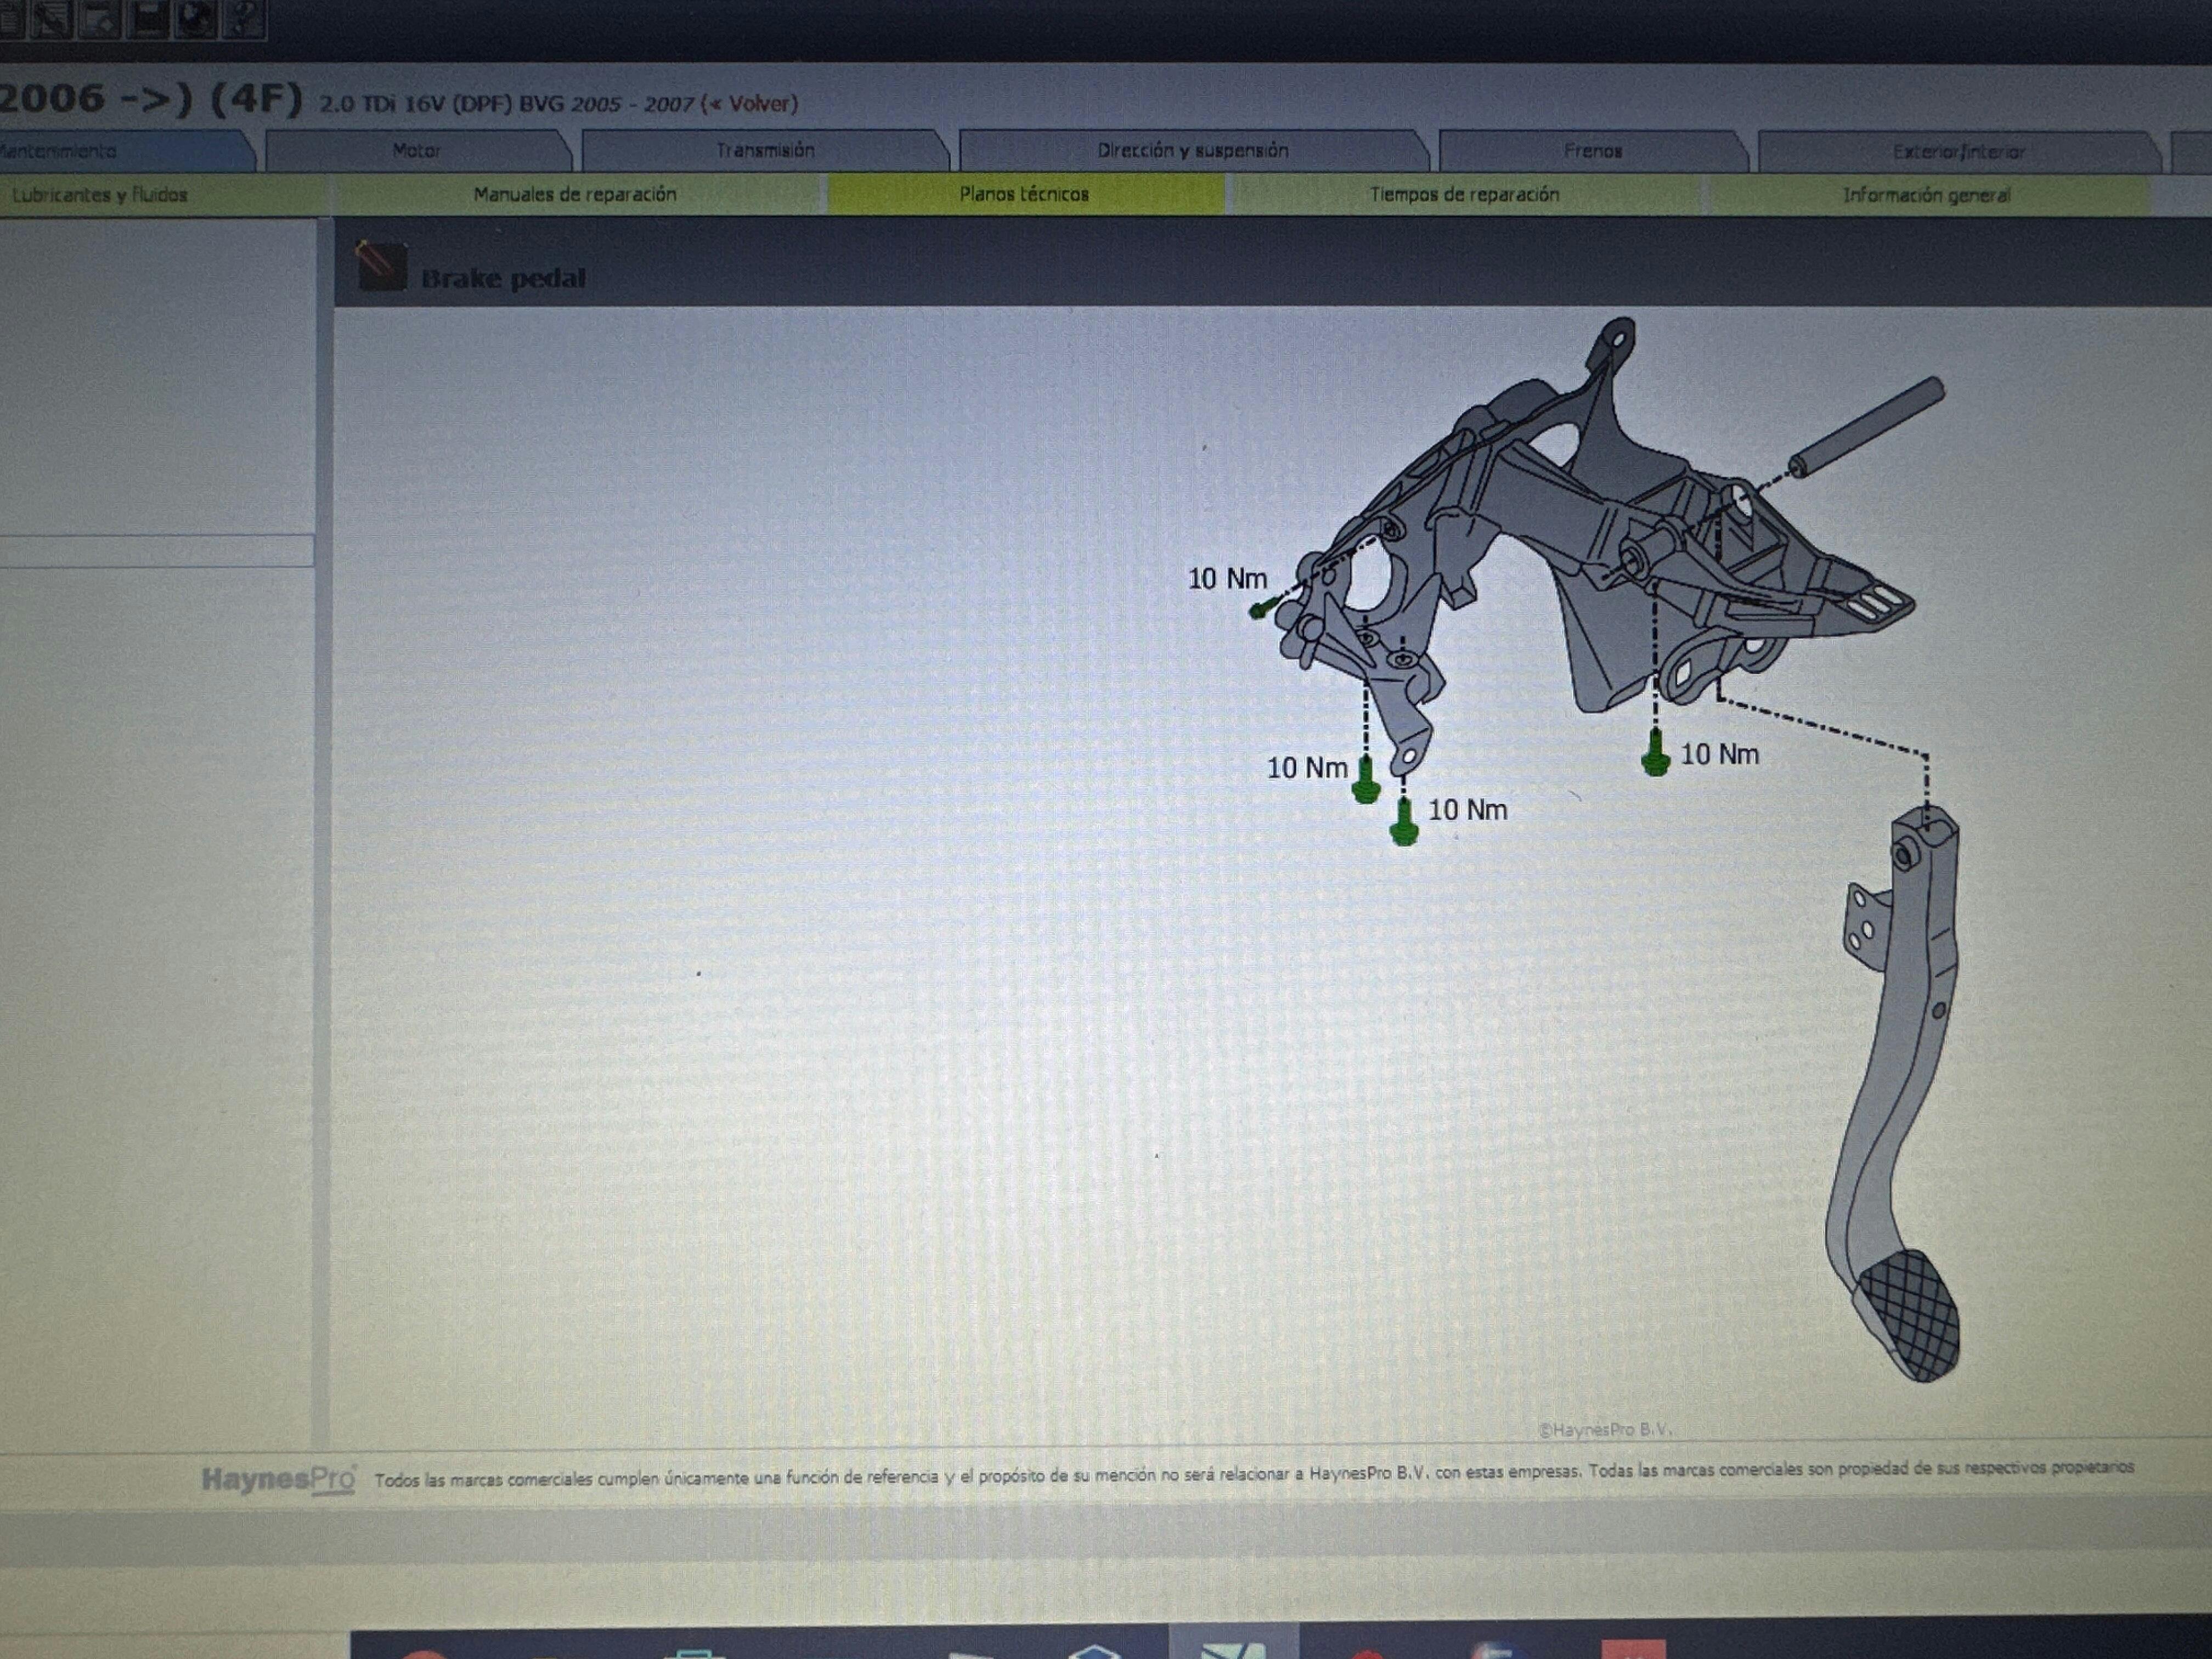Open the Exterior/interior tab
The width and height of the screenshot is (2212, 1659).
coord(1957,153)
